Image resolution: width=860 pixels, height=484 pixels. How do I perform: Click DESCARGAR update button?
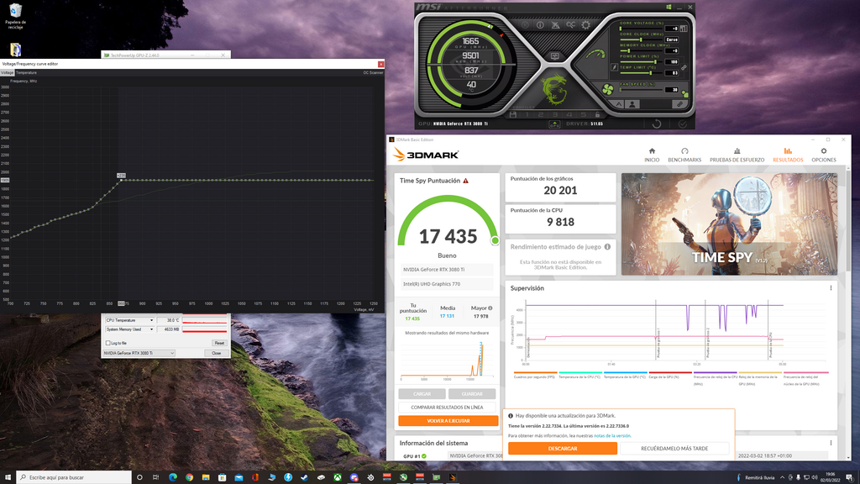click(562, 449)
